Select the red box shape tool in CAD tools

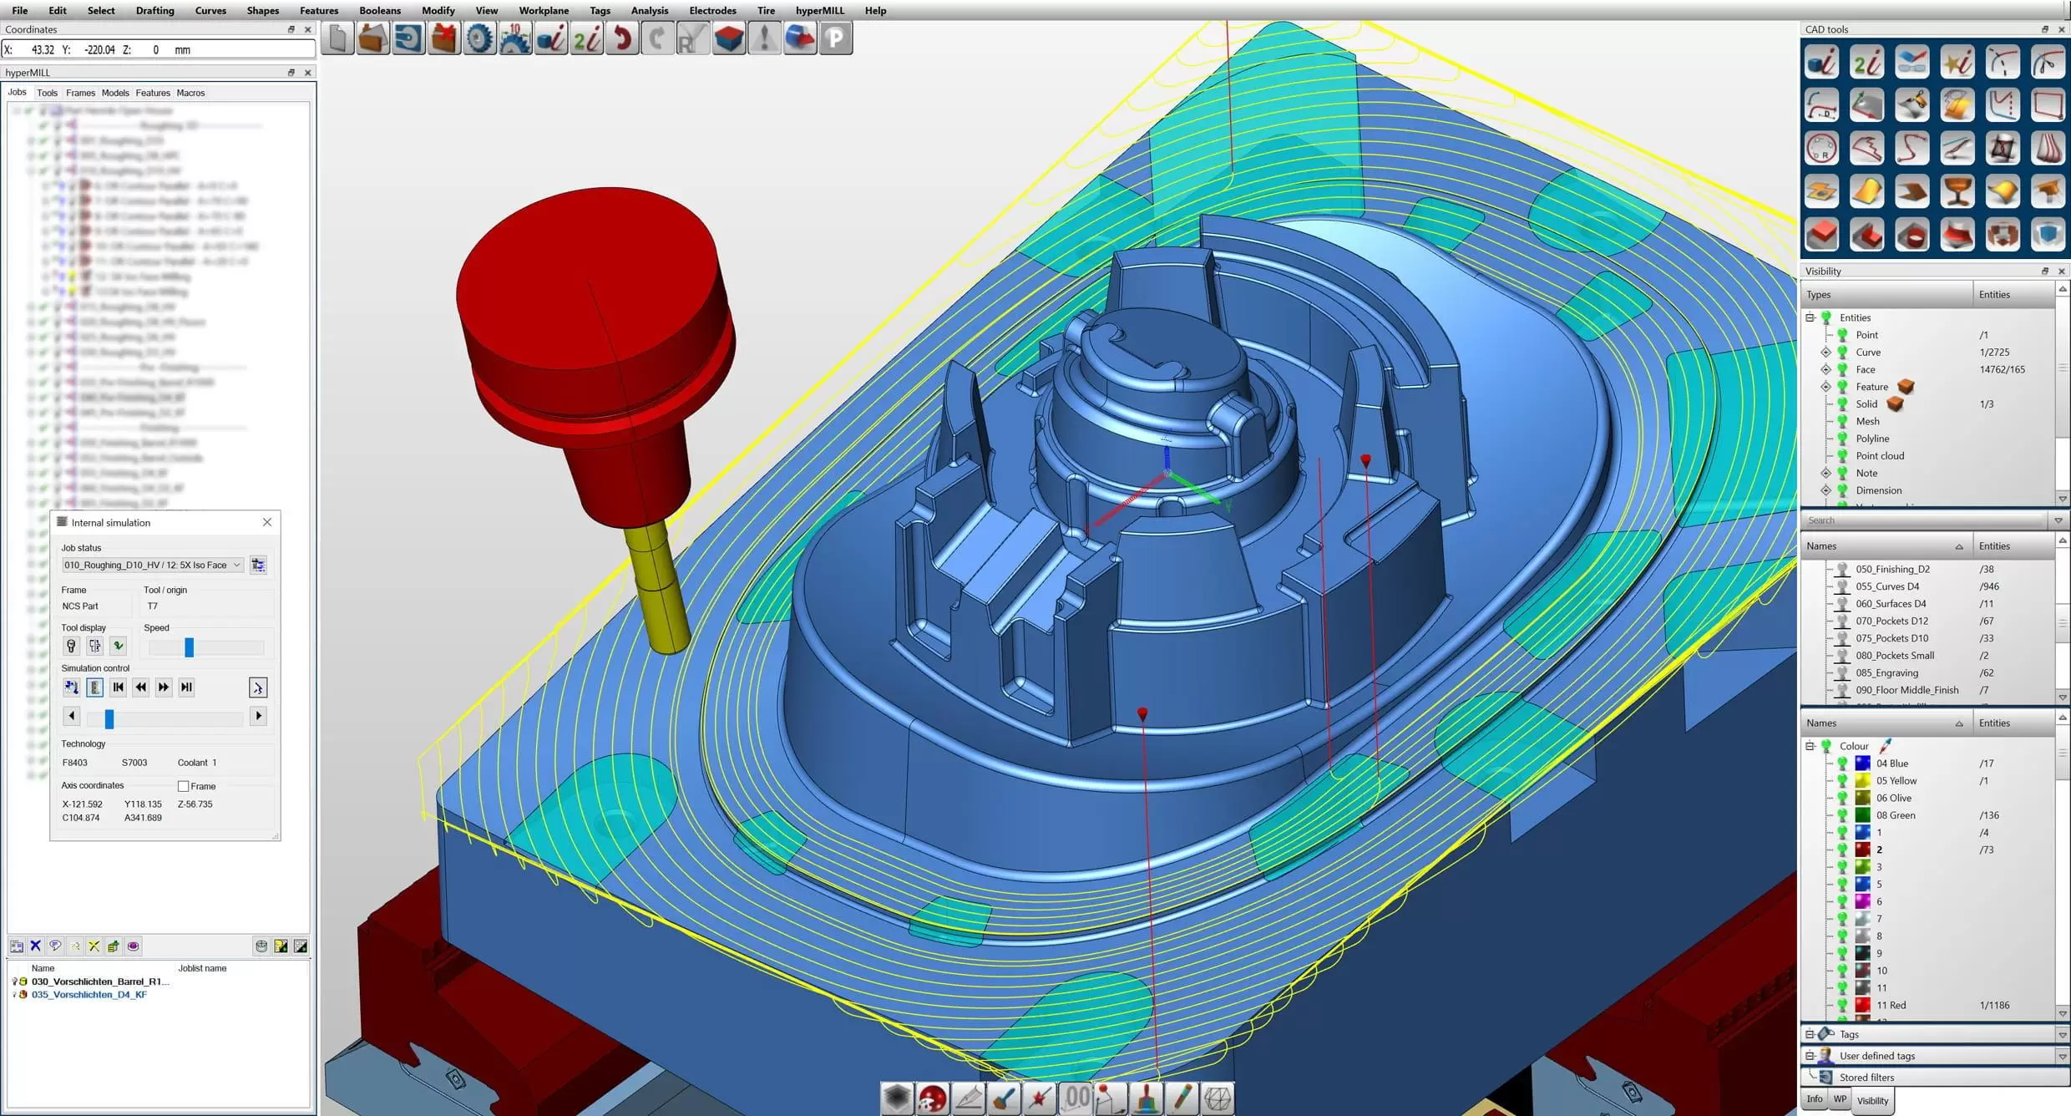1821,235
